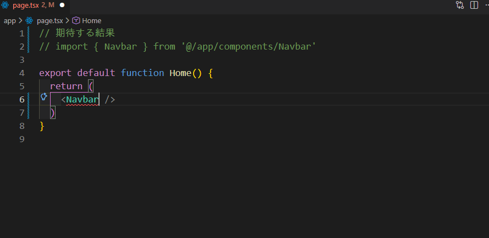
Task: Split the editor to the right
Action: click(474, 5)
